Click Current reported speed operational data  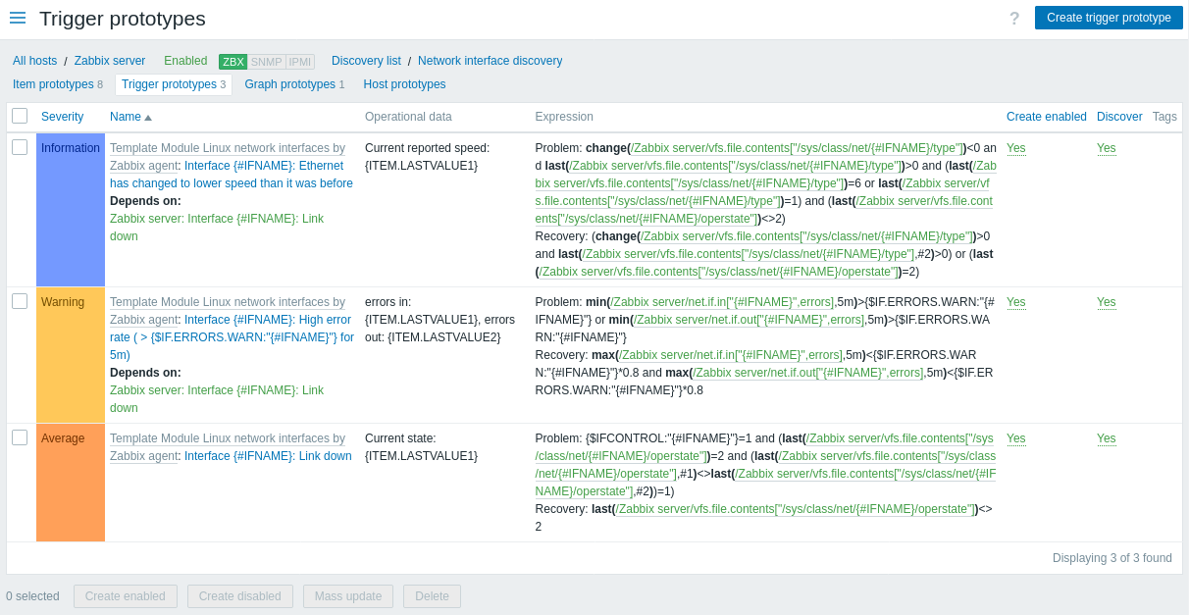pyautogui.click(x=427, y=157)
